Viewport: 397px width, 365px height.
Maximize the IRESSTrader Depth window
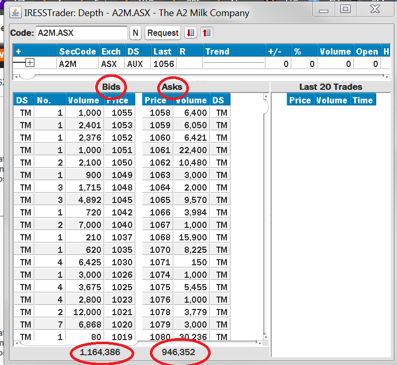[x=345, y=9]
